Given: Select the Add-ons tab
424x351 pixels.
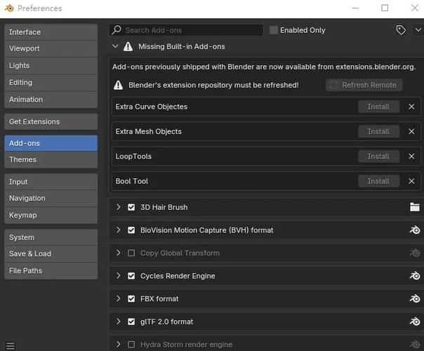Looking at the screenshot, I should (51, 143).
